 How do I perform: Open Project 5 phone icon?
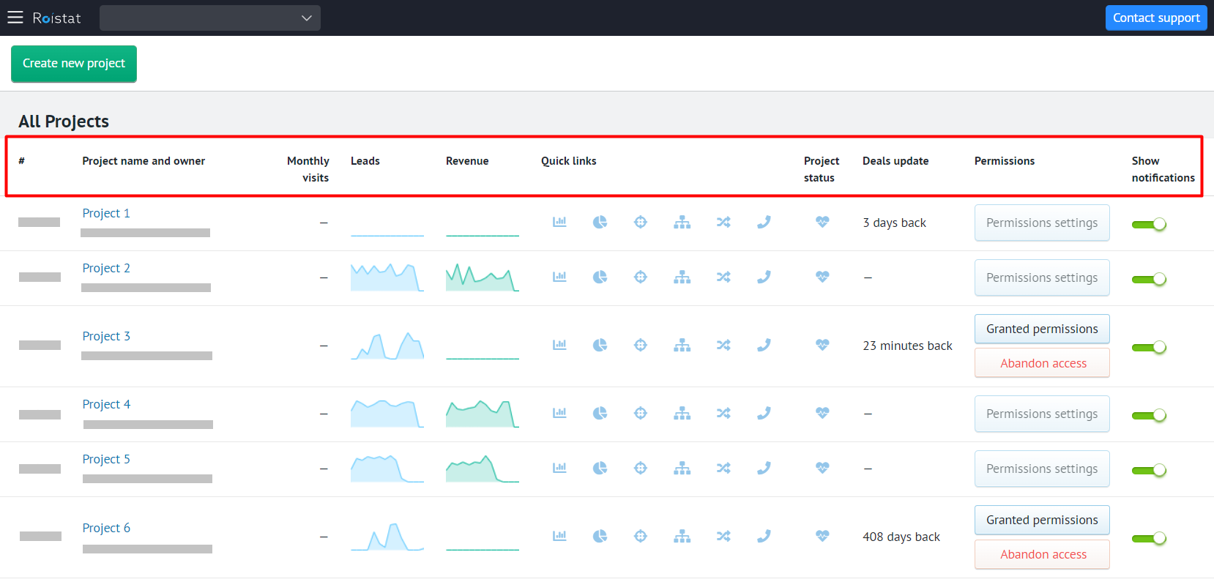(x=764, y=468)
